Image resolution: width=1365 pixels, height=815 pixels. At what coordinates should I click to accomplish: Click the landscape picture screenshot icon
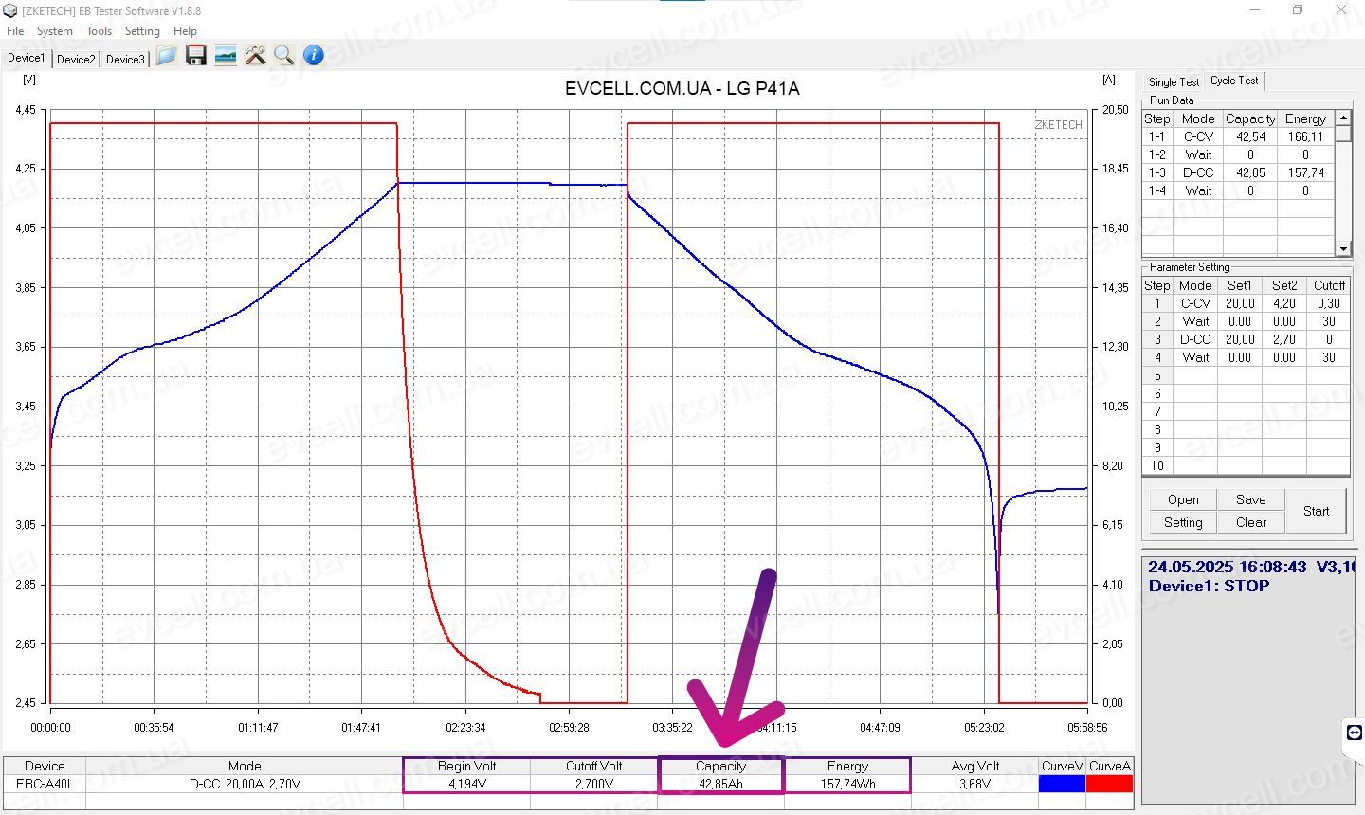226,56
